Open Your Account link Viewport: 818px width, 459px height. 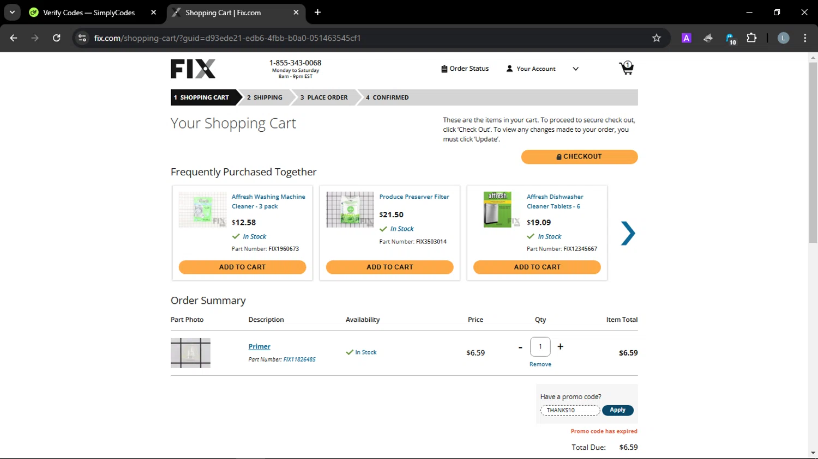click(531, 69)
